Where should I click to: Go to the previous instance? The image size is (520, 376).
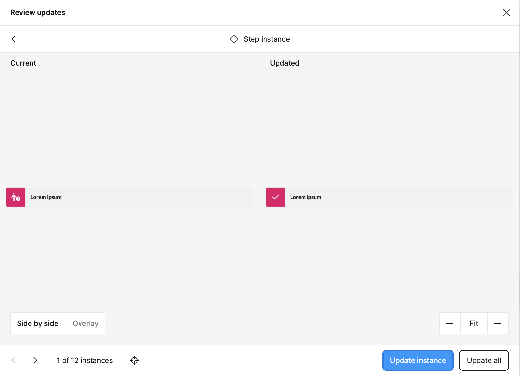point(13,360)
